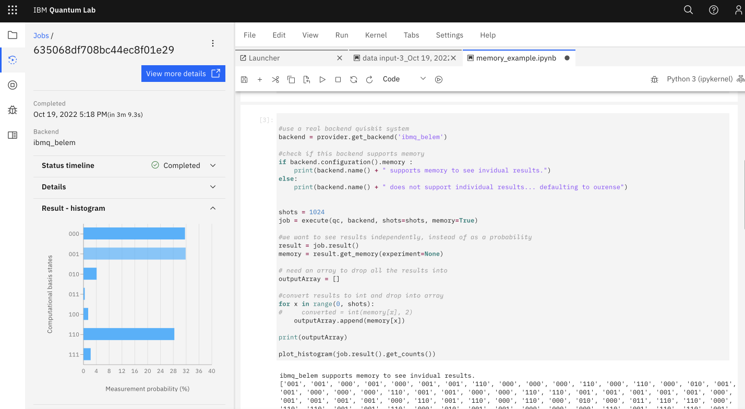Image resolution: width=745 pixels, height=409 pixels.
Task: Click the job ID 635068df708bc44ec8f01e29
Action: pos(104,50)
